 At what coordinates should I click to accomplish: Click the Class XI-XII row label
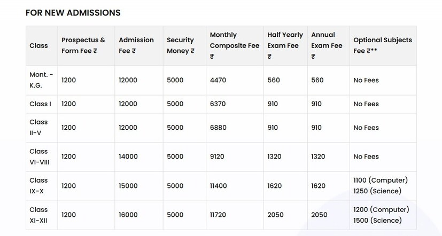point(40,215)
